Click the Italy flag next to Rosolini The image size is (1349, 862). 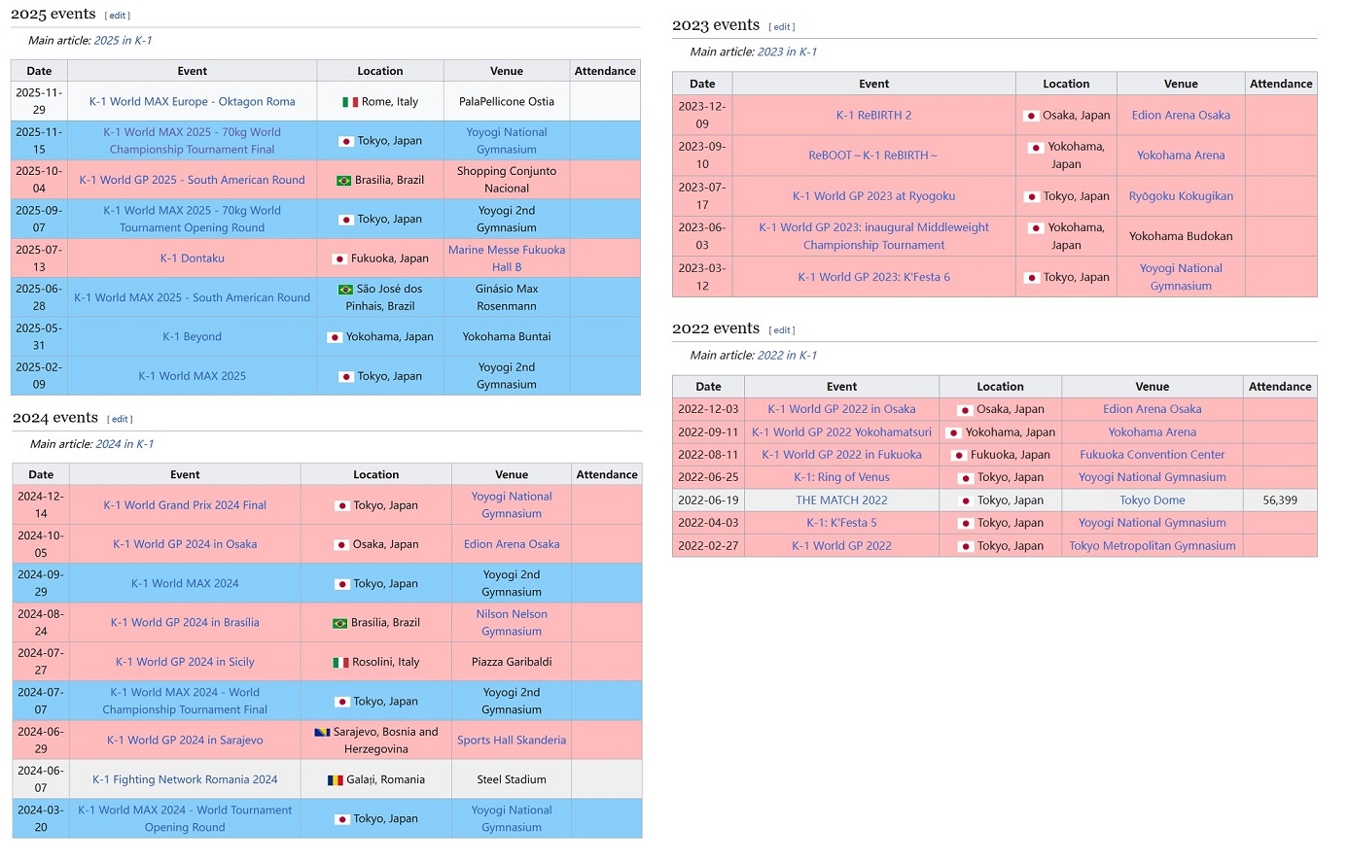click(340, 663)
